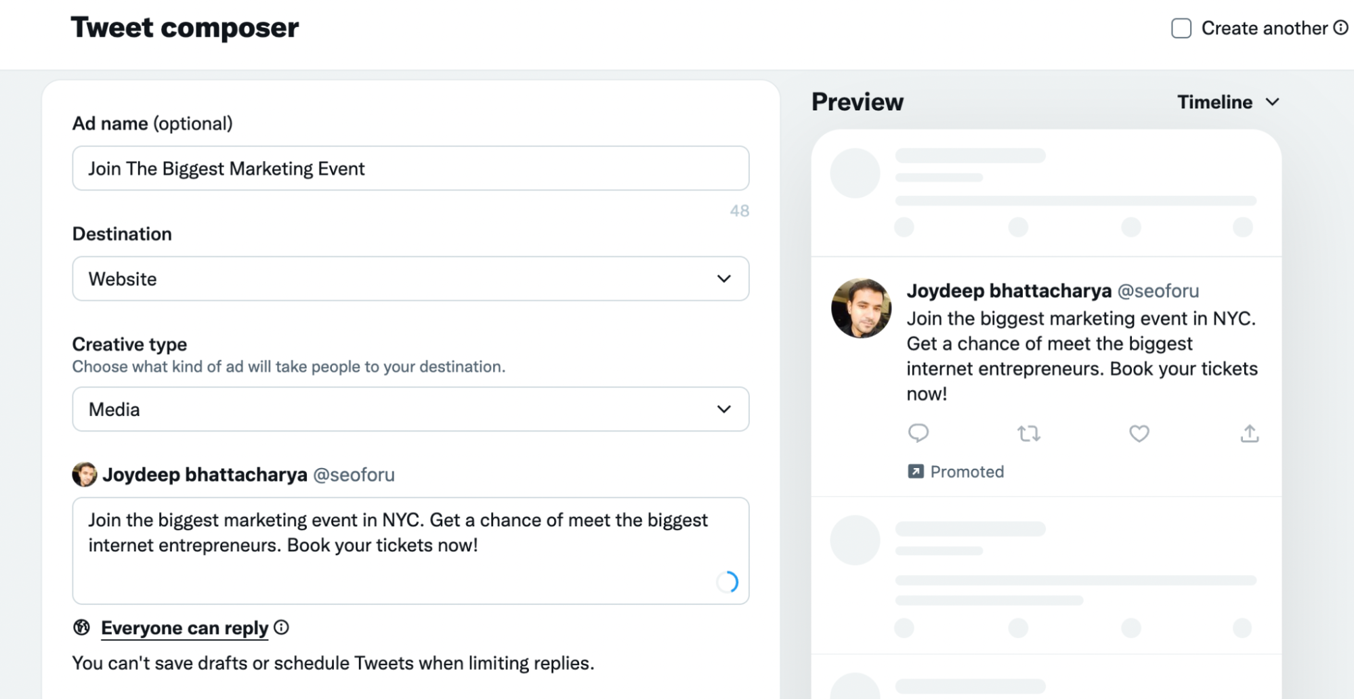
Task: Open the Destination dropdown showing Website
Action: [410, 278]
